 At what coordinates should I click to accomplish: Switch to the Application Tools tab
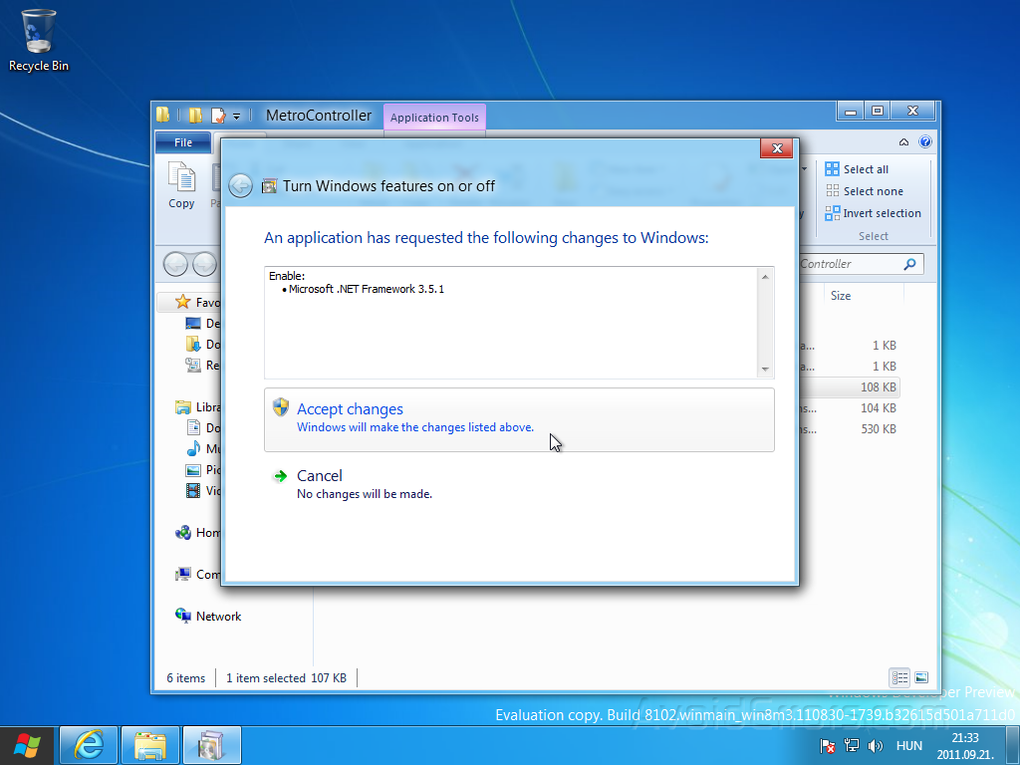[x=434, y=117]
